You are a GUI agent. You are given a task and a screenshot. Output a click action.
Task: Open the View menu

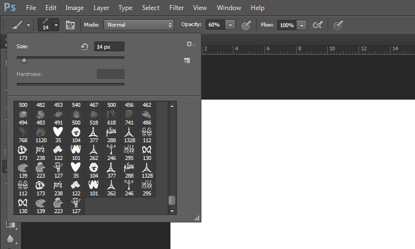tap(200, 8)
